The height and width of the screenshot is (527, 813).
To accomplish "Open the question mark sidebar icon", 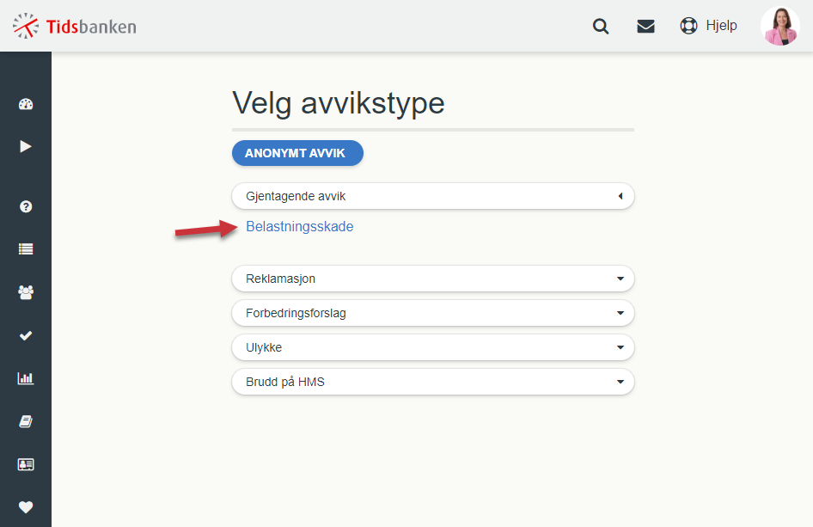I will (x=26, y=206).
